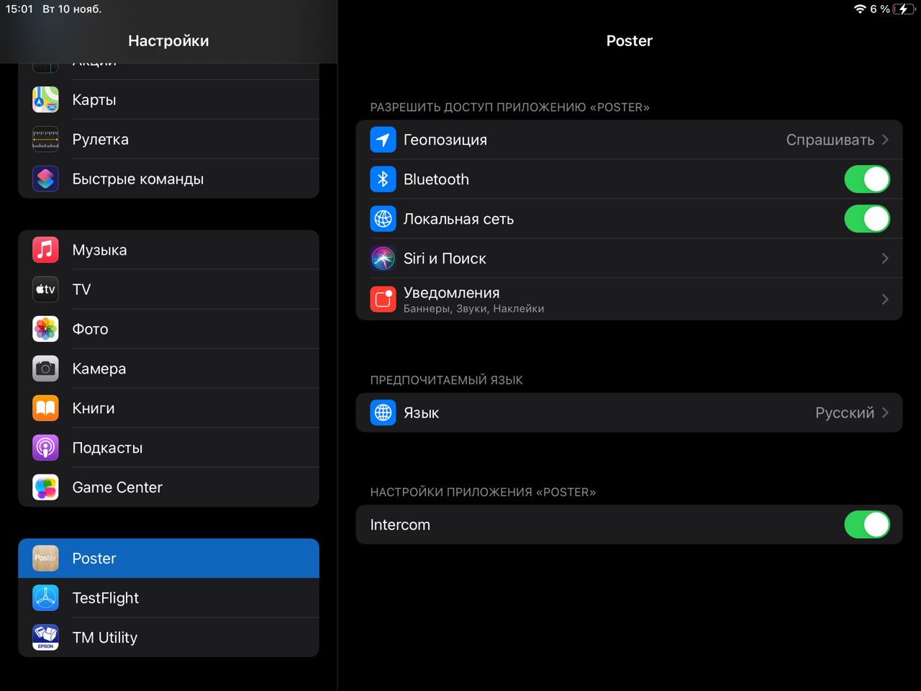
Task: Tap the Русский language value
Action: [845, 412]
